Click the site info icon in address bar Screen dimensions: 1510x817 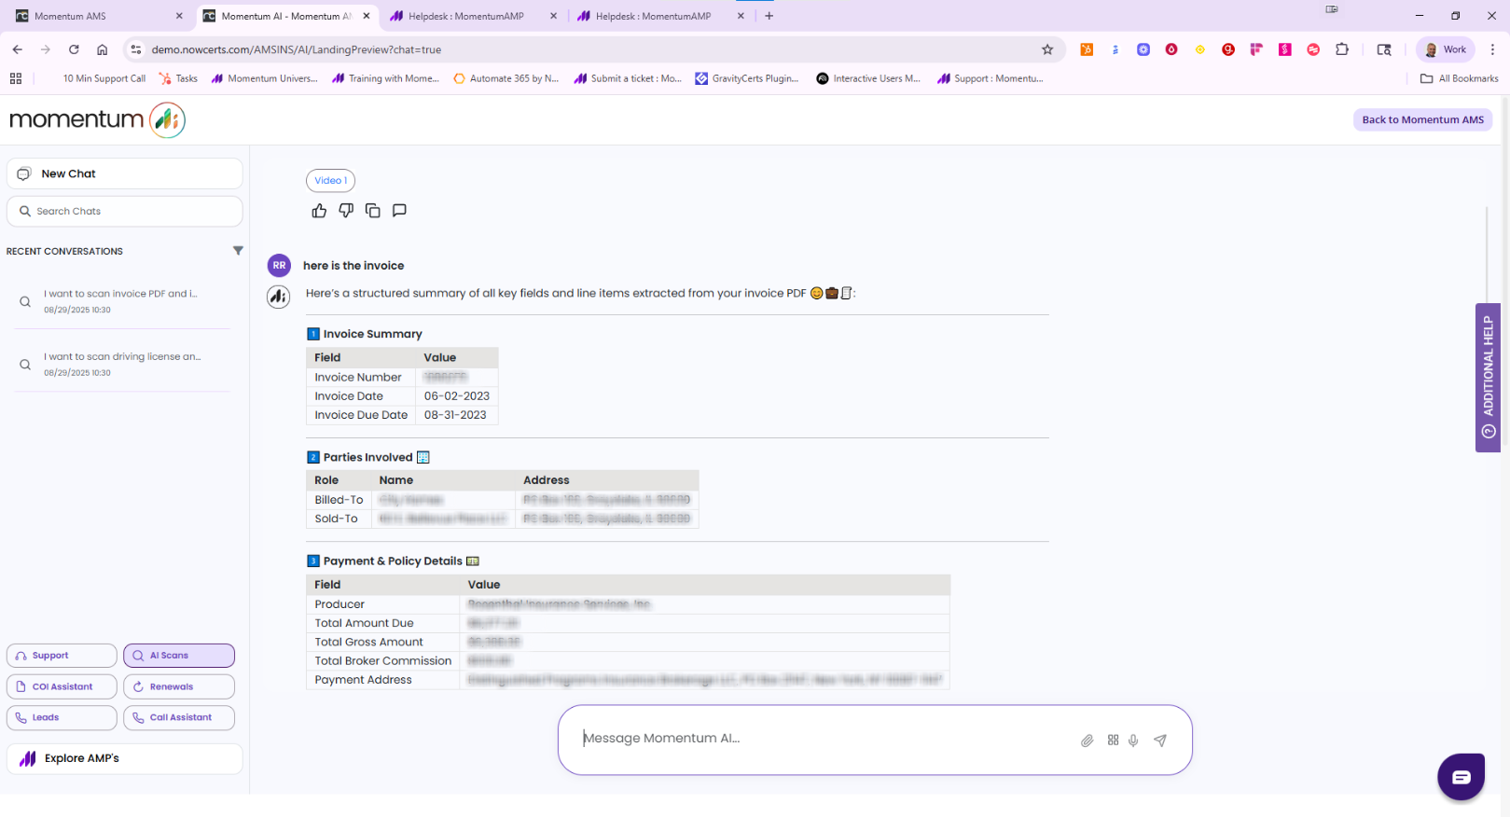[136, 49]
